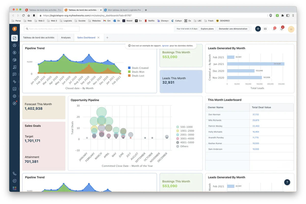Image resolution: width=306 pixels, height=204 pixels.
Task: Toggle the Deals Created legend series
Action: click(x=138, y=68)
